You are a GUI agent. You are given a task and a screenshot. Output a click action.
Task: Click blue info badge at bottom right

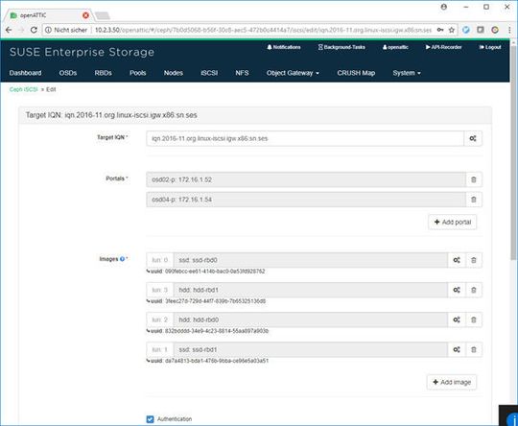[512, 419]
